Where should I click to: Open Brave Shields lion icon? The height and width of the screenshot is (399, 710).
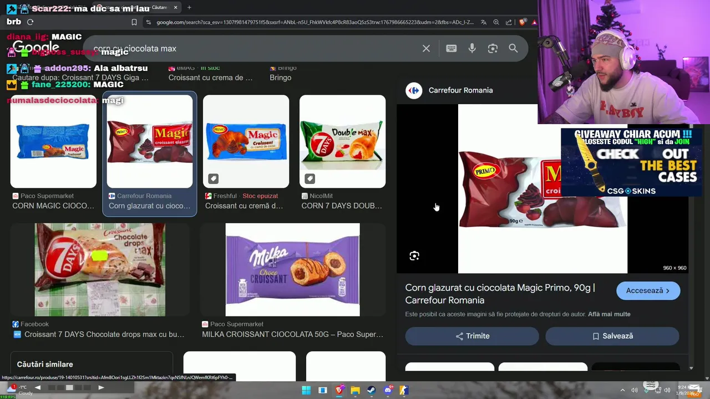[521, 22]
